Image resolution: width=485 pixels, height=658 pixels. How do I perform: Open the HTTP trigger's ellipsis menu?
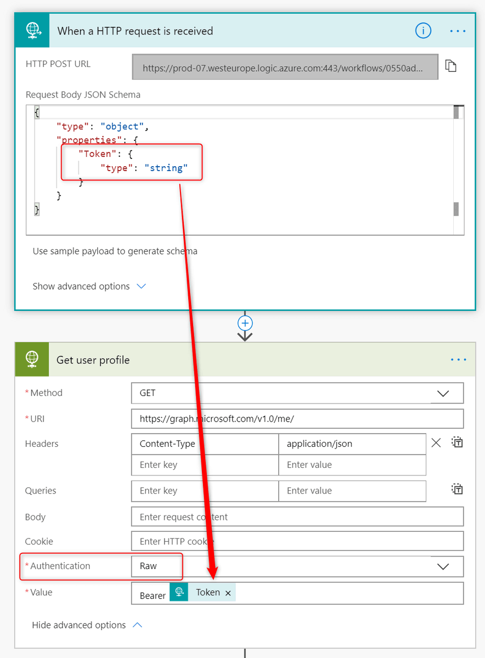[x=458, y=31]
